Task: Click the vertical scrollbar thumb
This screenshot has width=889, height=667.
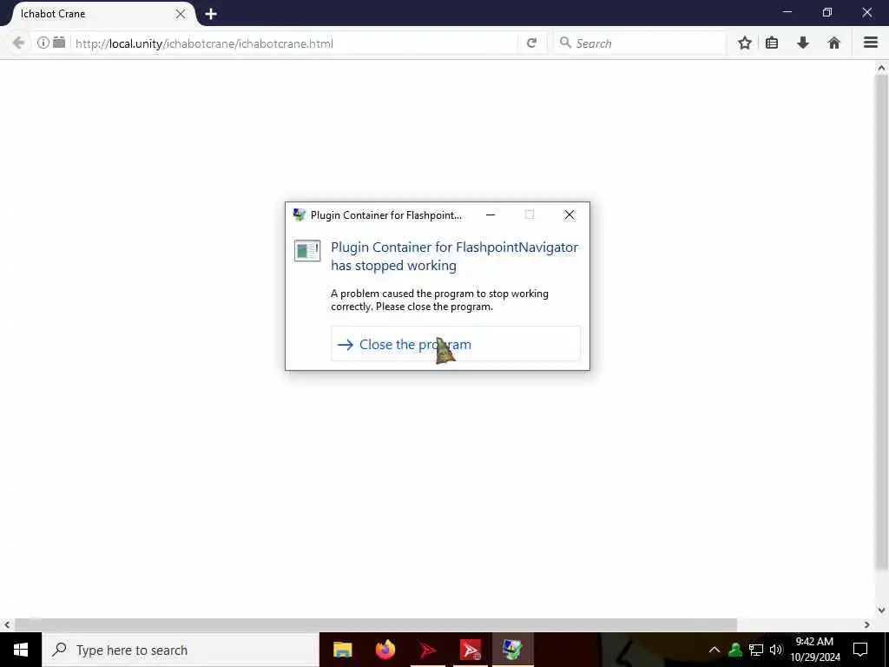Action: (881, 321)
